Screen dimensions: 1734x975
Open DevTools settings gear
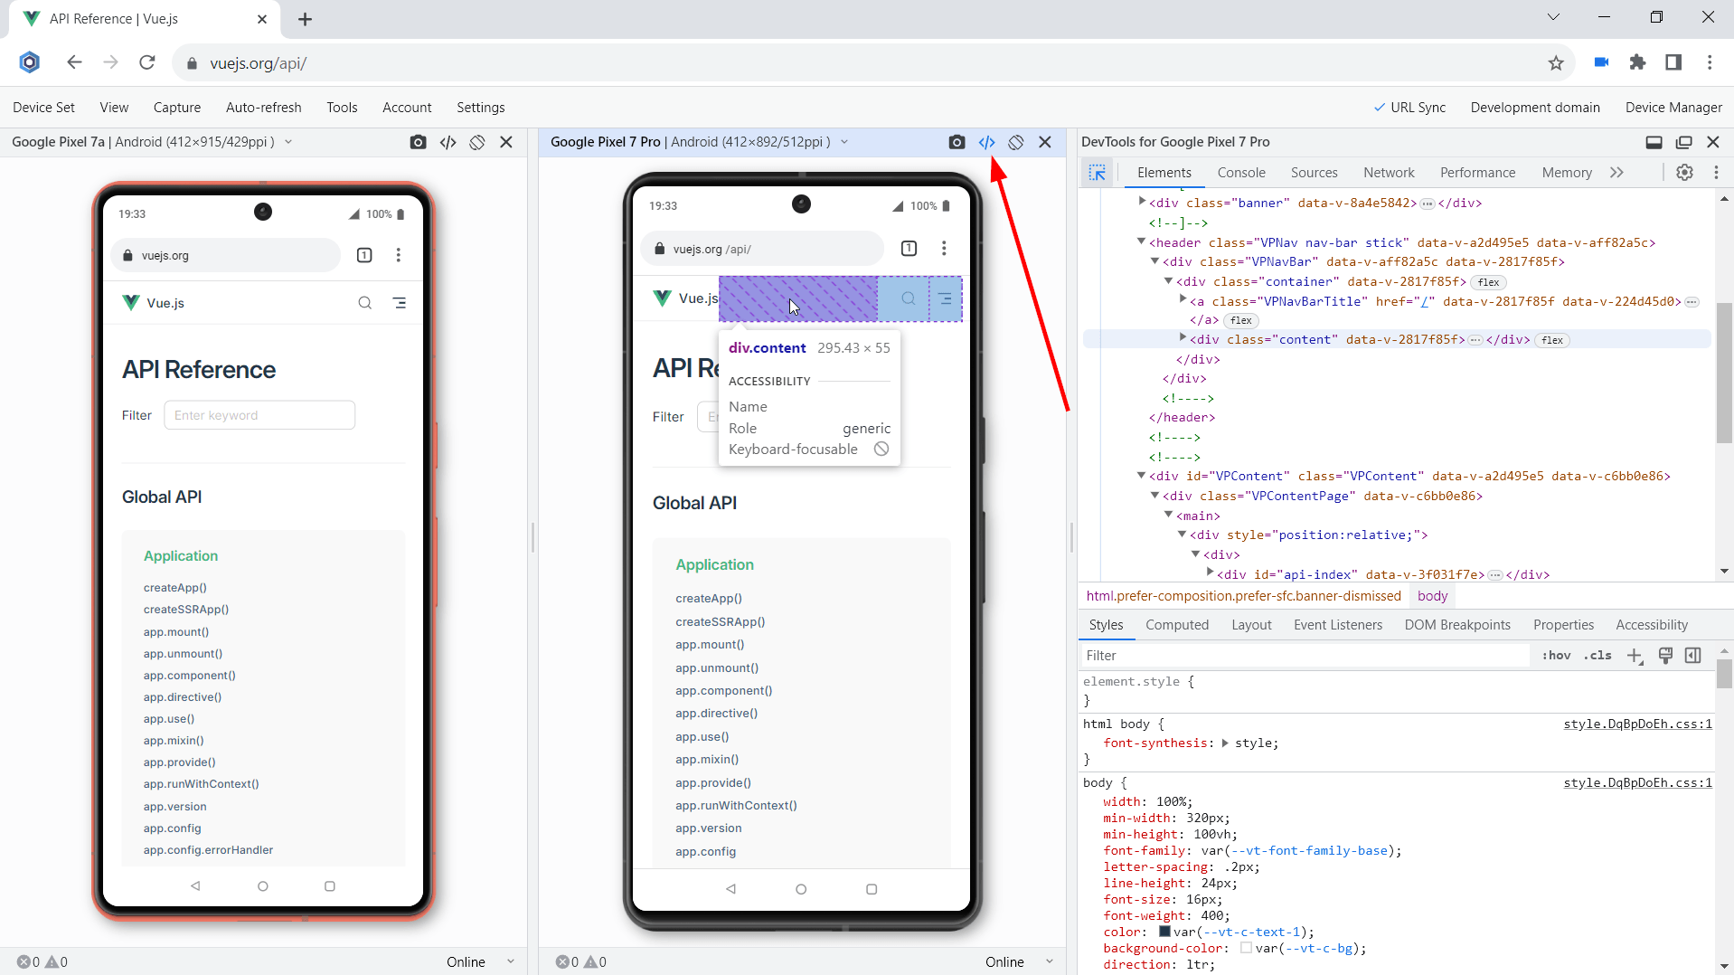[1684, 172]
